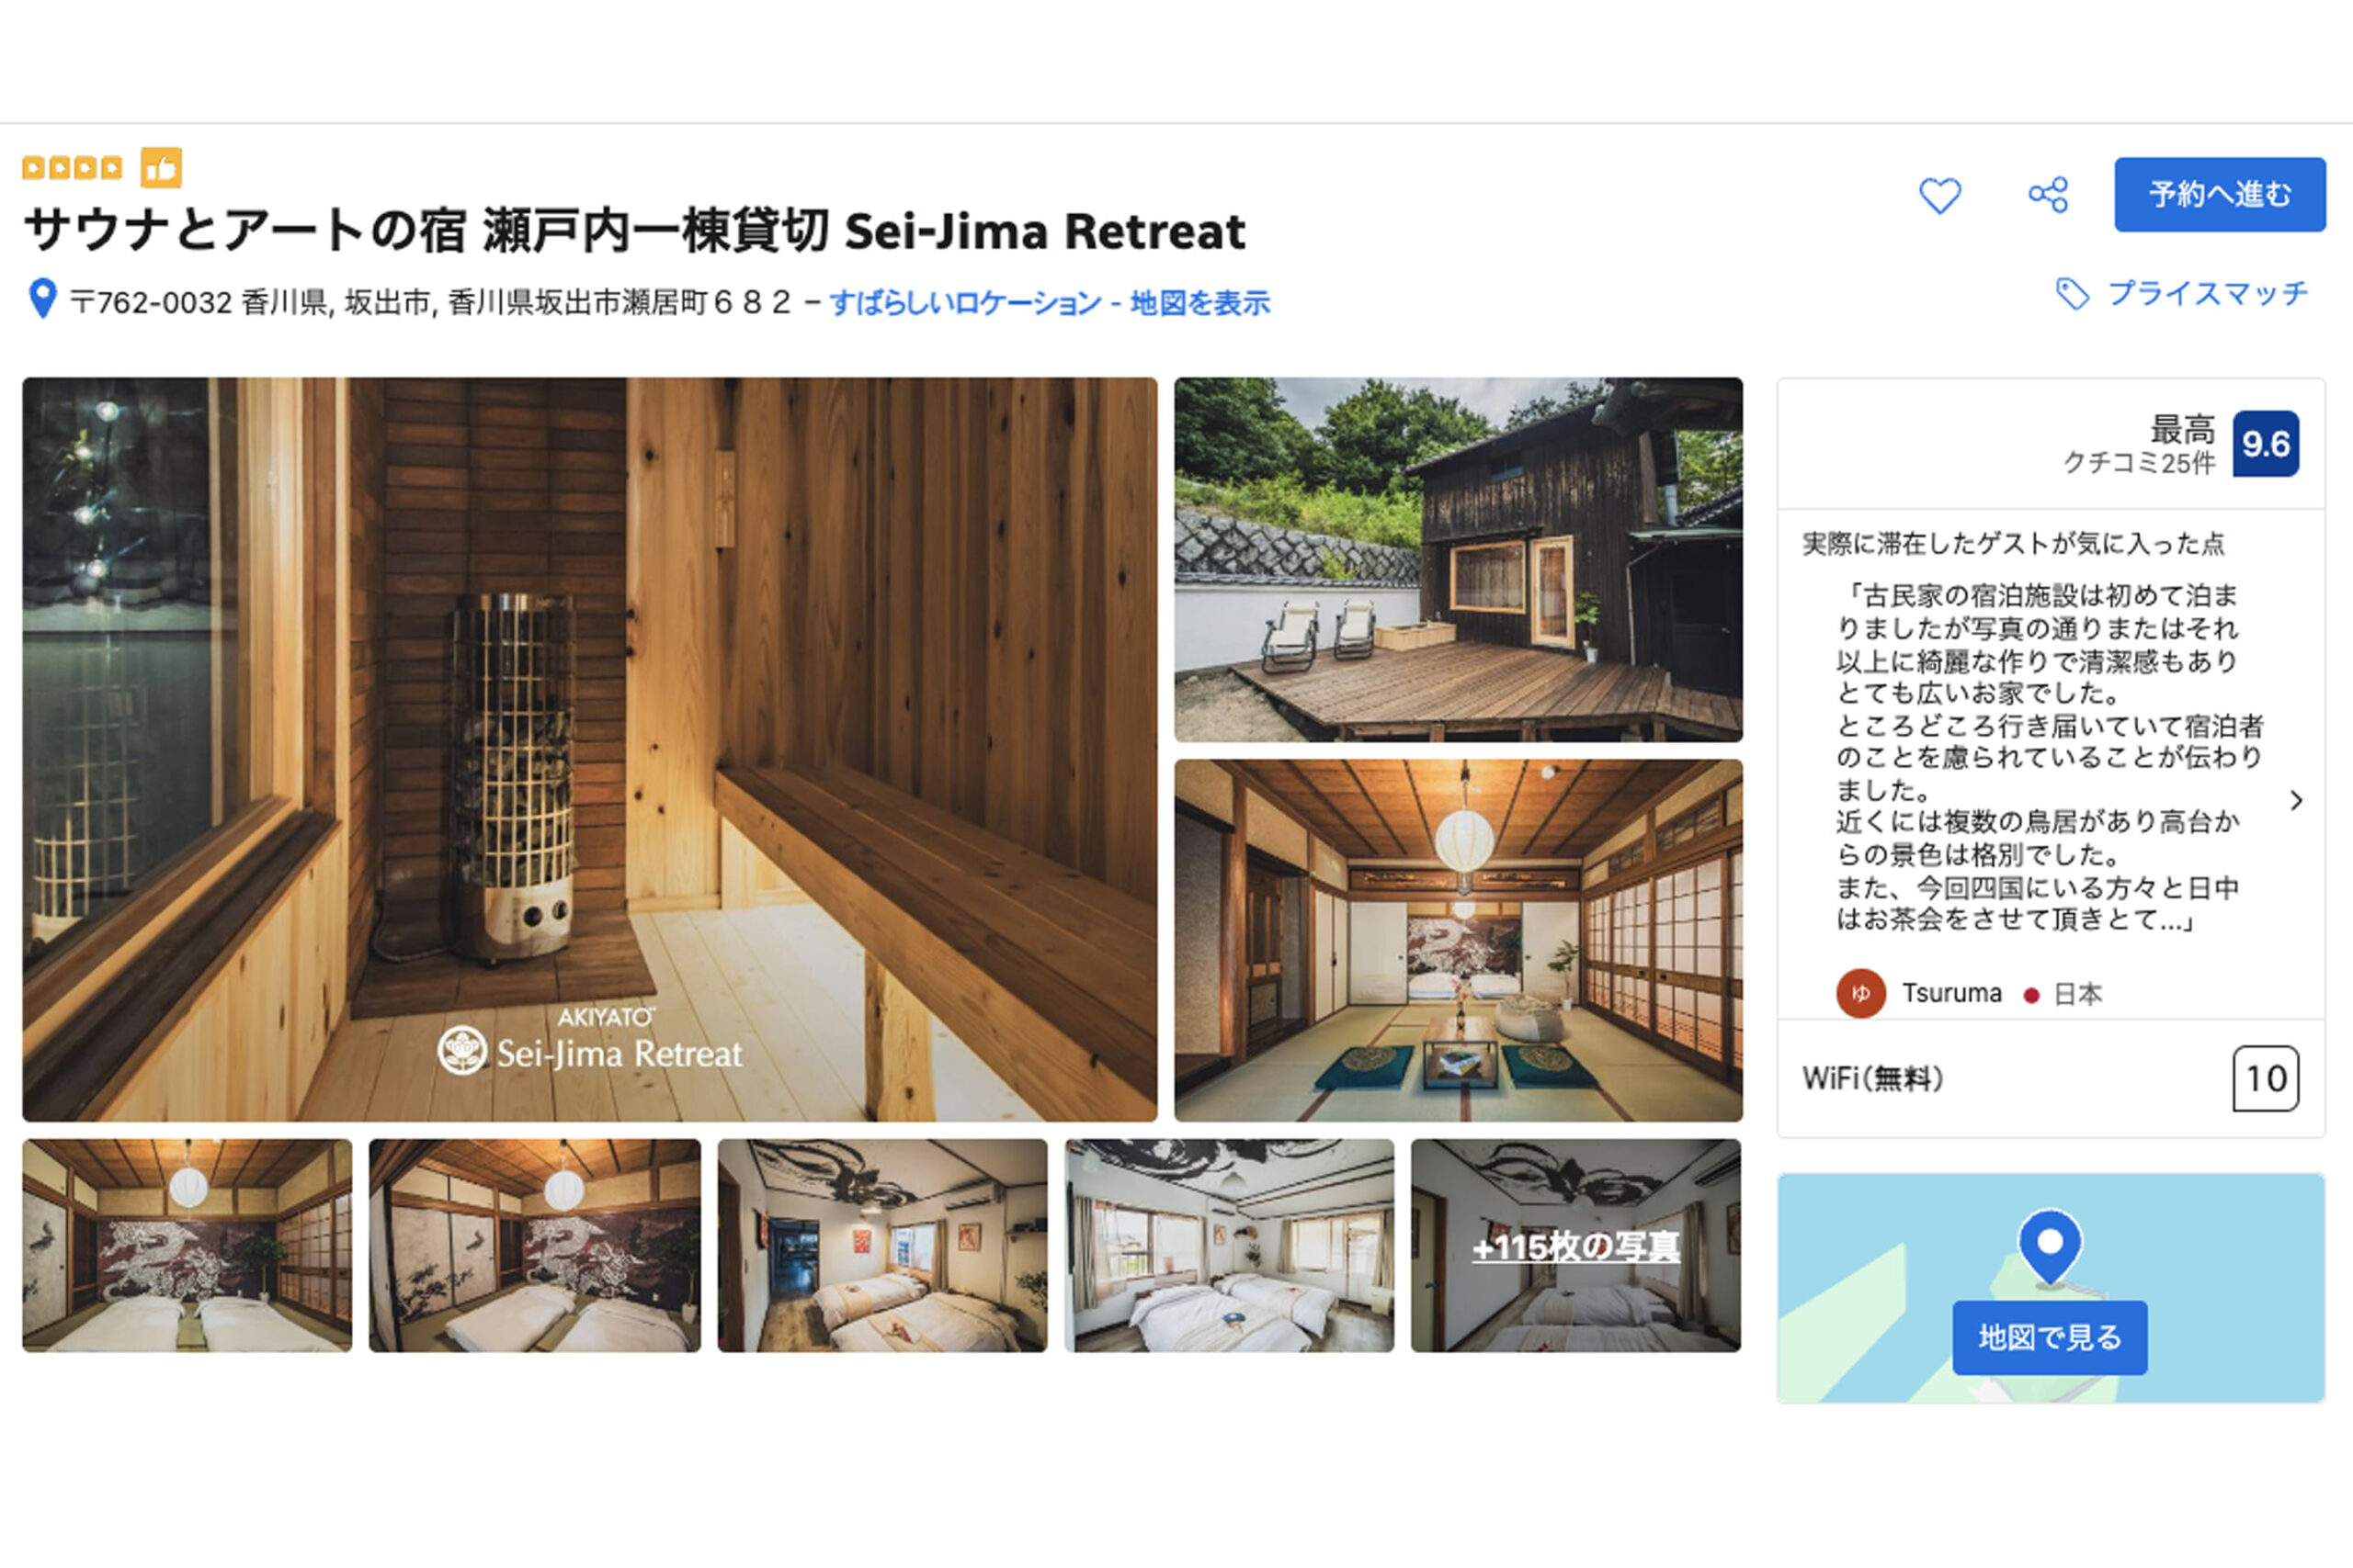
Task: Open the large sauna room photo
Action: (589, 749)
